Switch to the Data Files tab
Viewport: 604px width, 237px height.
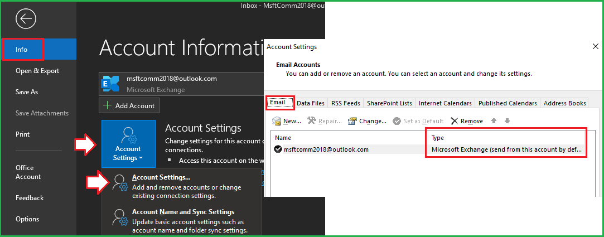(x=311, y=103)
